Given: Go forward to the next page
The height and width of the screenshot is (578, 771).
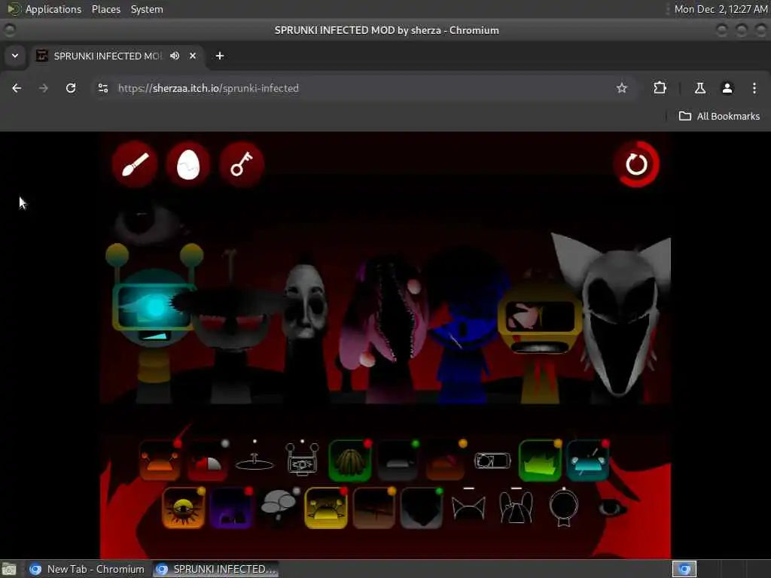Looking at the screenshot, I should pos(44,89).
